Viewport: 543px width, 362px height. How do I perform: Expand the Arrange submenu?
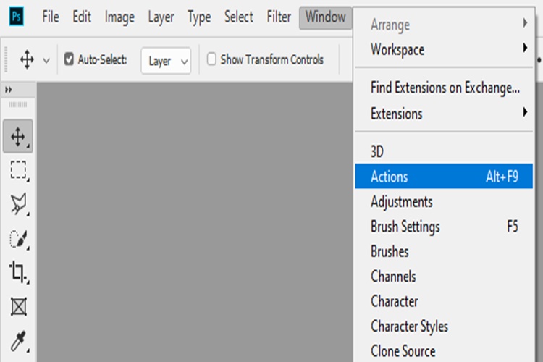(x=444, y=24)
